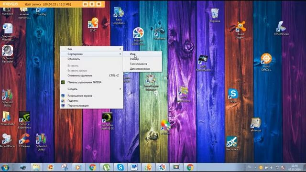Select the eManual desktop icon

[256, 125]
